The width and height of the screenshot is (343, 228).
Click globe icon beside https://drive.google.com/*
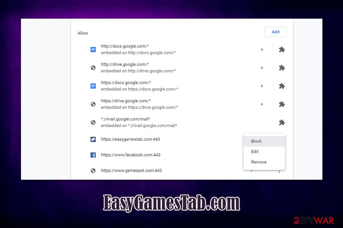pos(93,104)
